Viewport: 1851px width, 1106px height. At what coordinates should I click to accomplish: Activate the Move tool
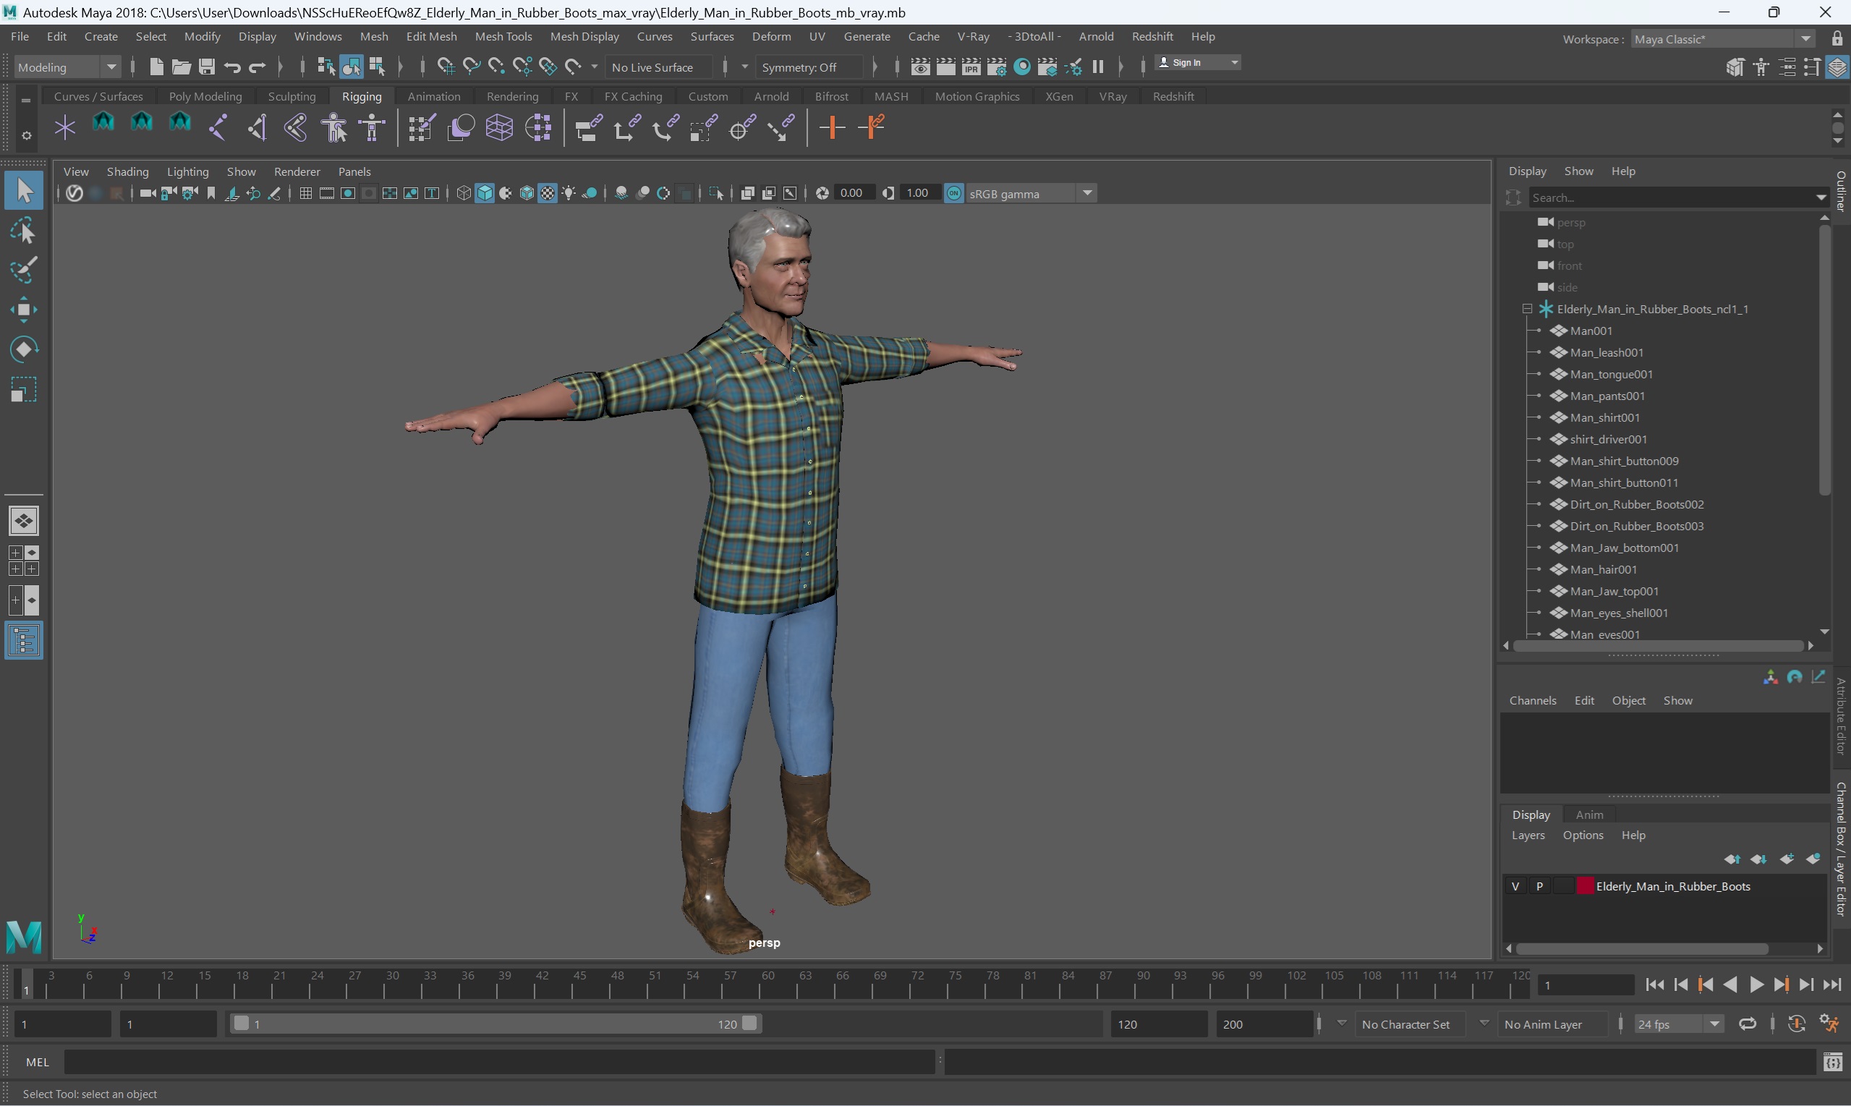coord(24,310)
